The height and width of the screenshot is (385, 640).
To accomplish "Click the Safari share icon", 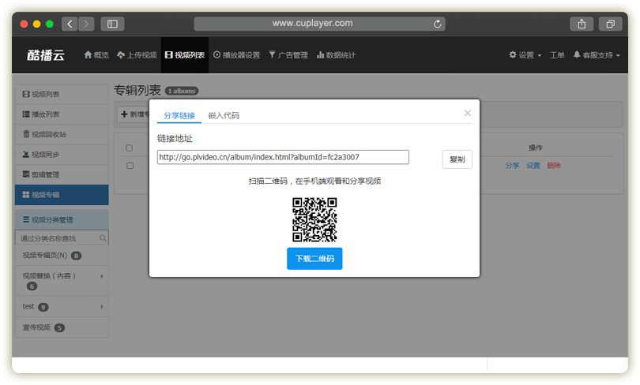I will click(x=582, y=24).
